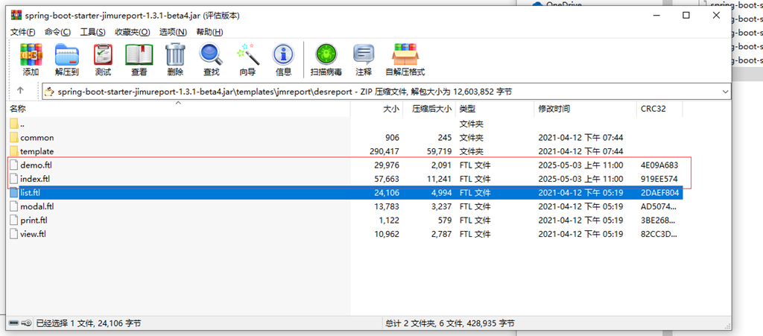Select the template folder name
Viewport: 763px width, 336px height.
(37, 151)
